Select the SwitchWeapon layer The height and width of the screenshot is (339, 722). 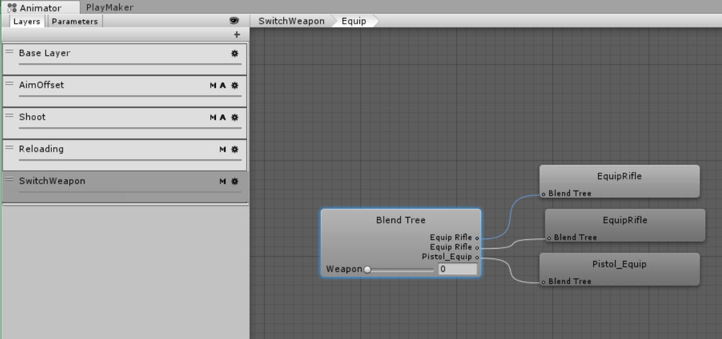point(125,187)
